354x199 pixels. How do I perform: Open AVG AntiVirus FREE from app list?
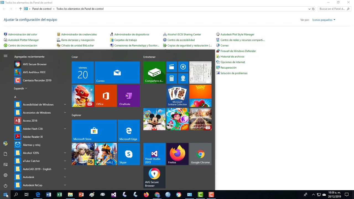pyautogui.click(x=40, y=72)
